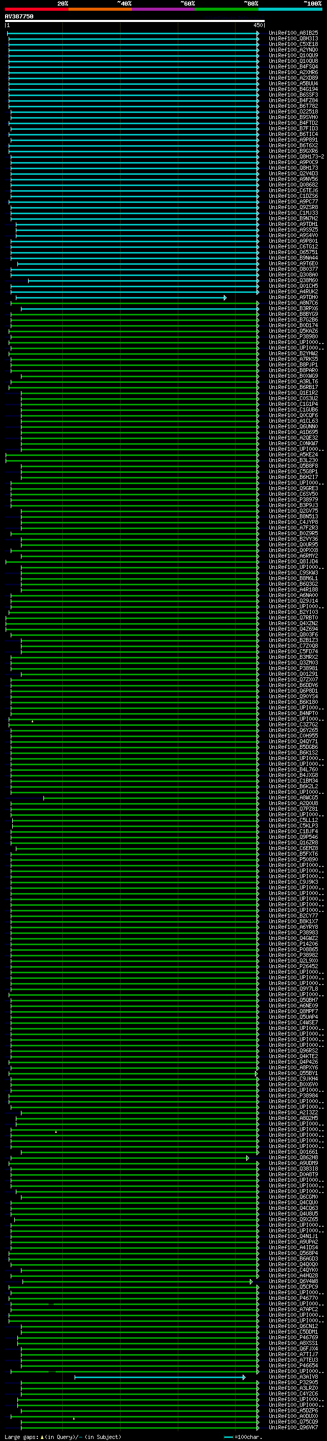Click hit label UniRef100_P46769

(293, 1338)
